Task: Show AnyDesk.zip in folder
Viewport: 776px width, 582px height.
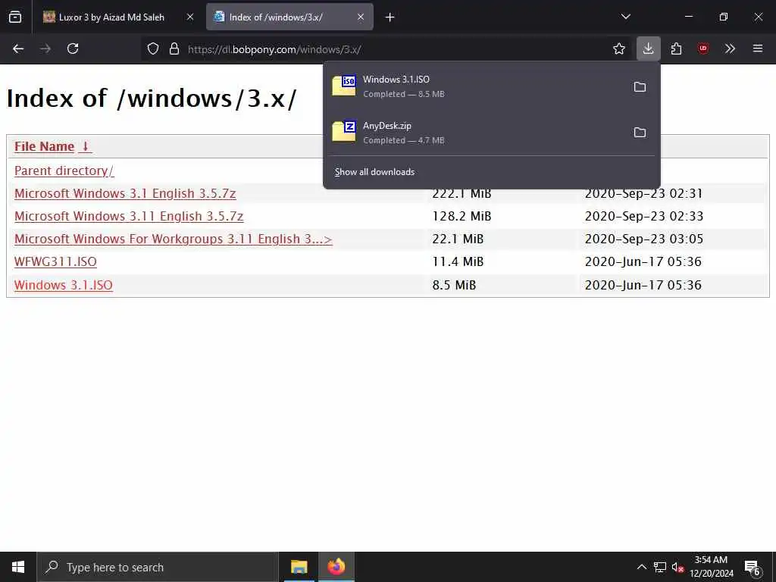Action: [640, 132]
